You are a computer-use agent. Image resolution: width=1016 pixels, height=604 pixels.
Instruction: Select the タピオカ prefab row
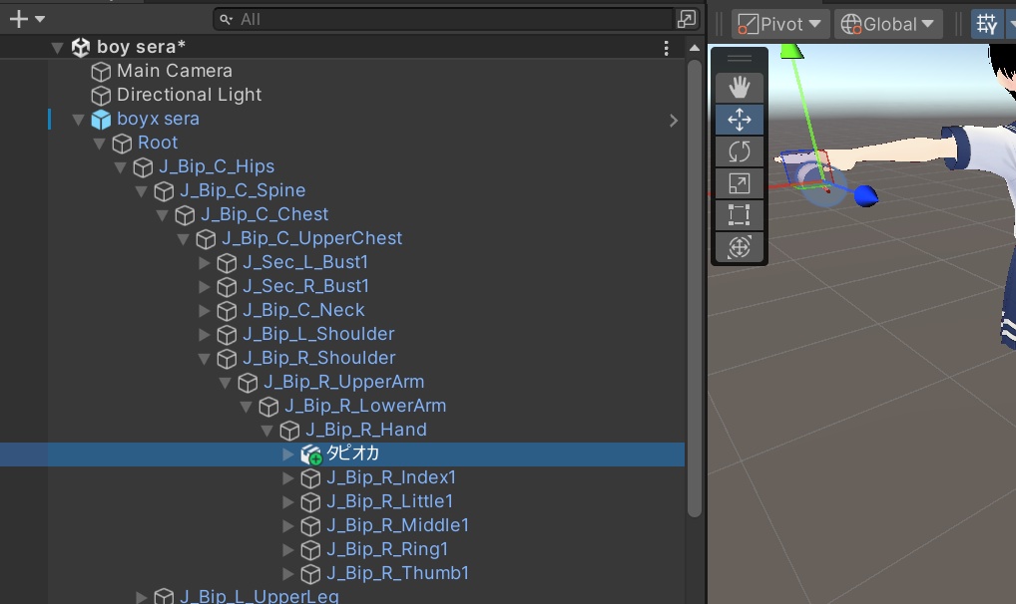coord(342,454)
